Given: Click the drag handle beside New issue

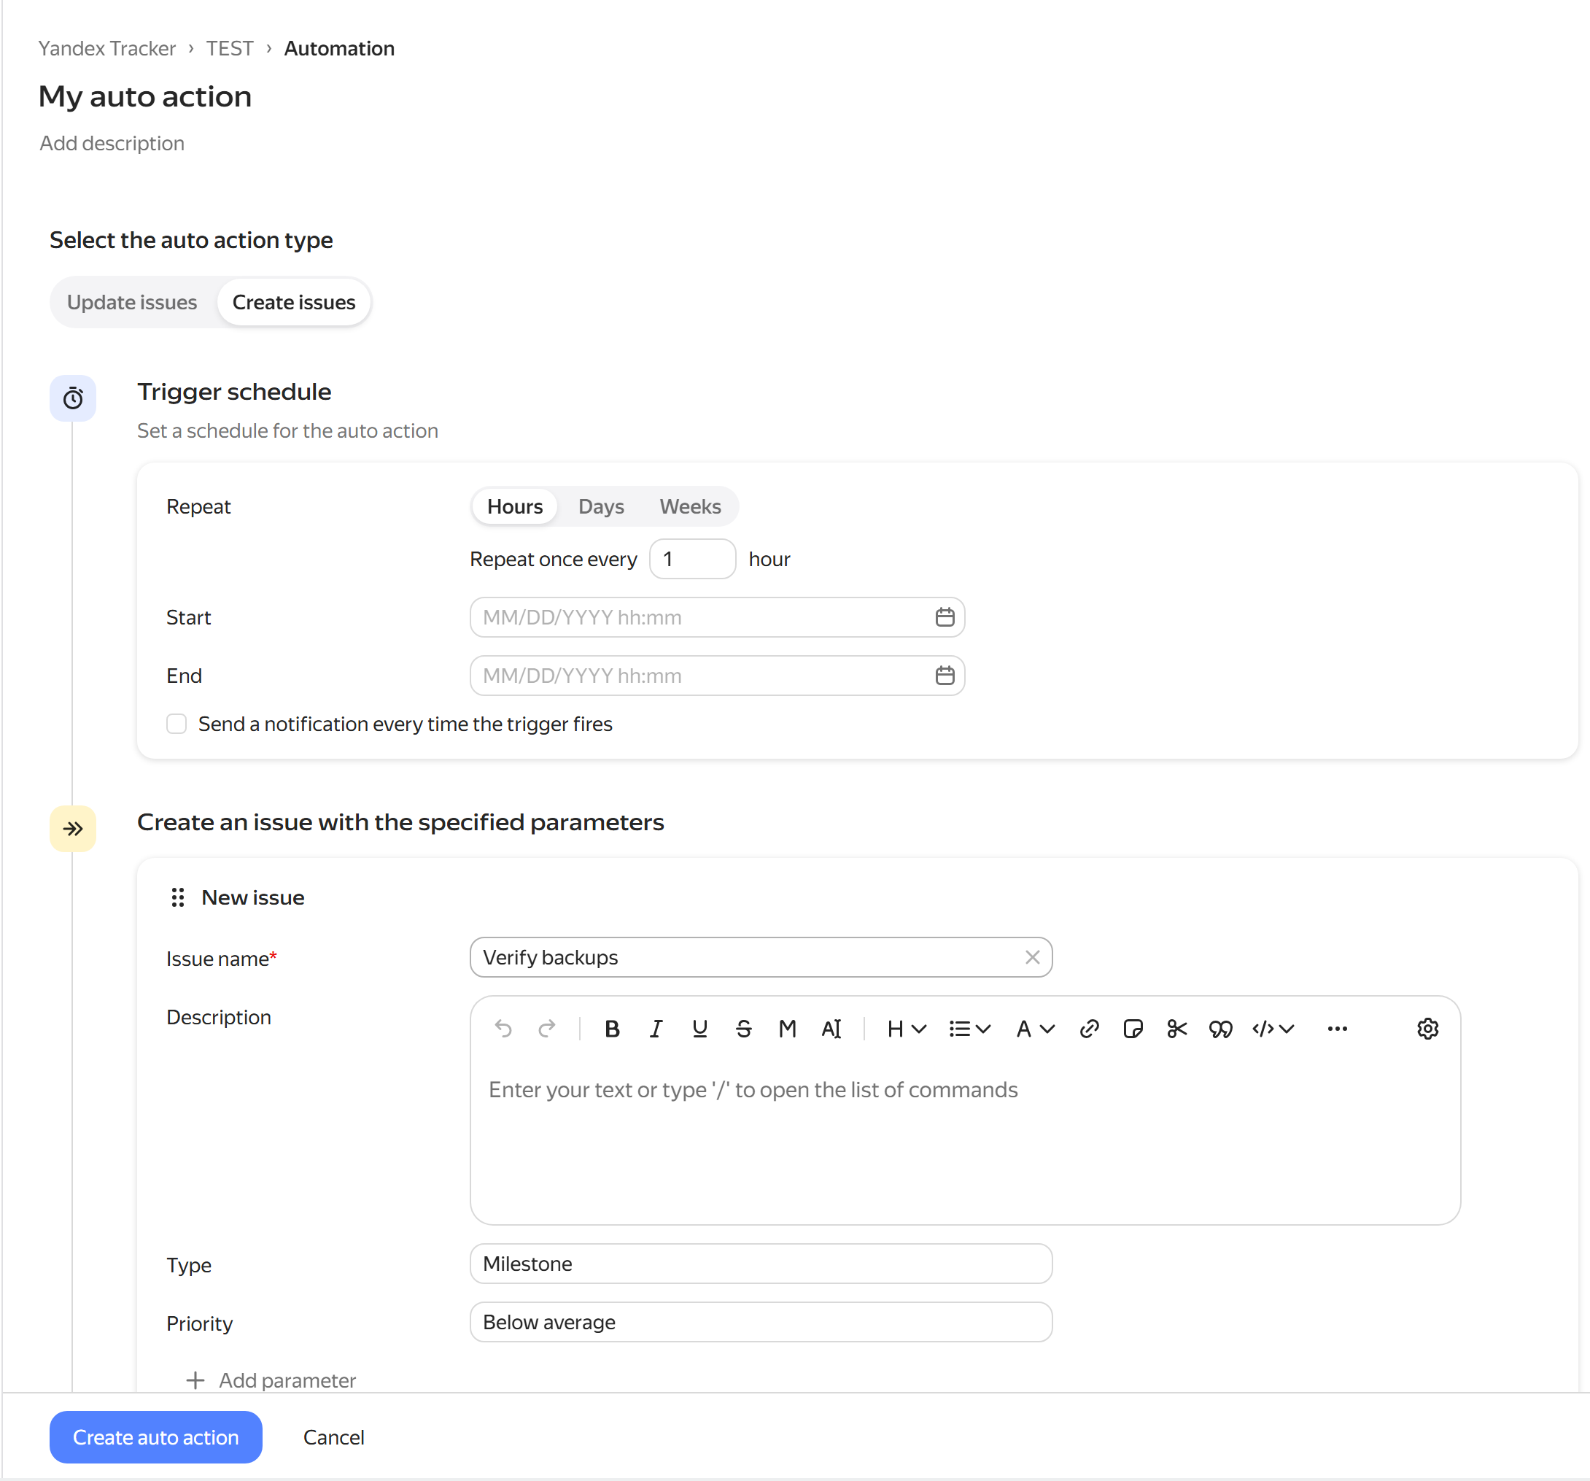Looking at the screenshot, I should [177, 897].
